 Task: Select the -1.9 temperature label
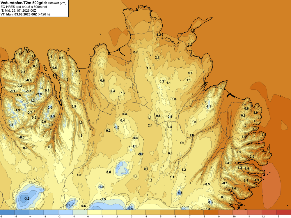coord(101,187)
